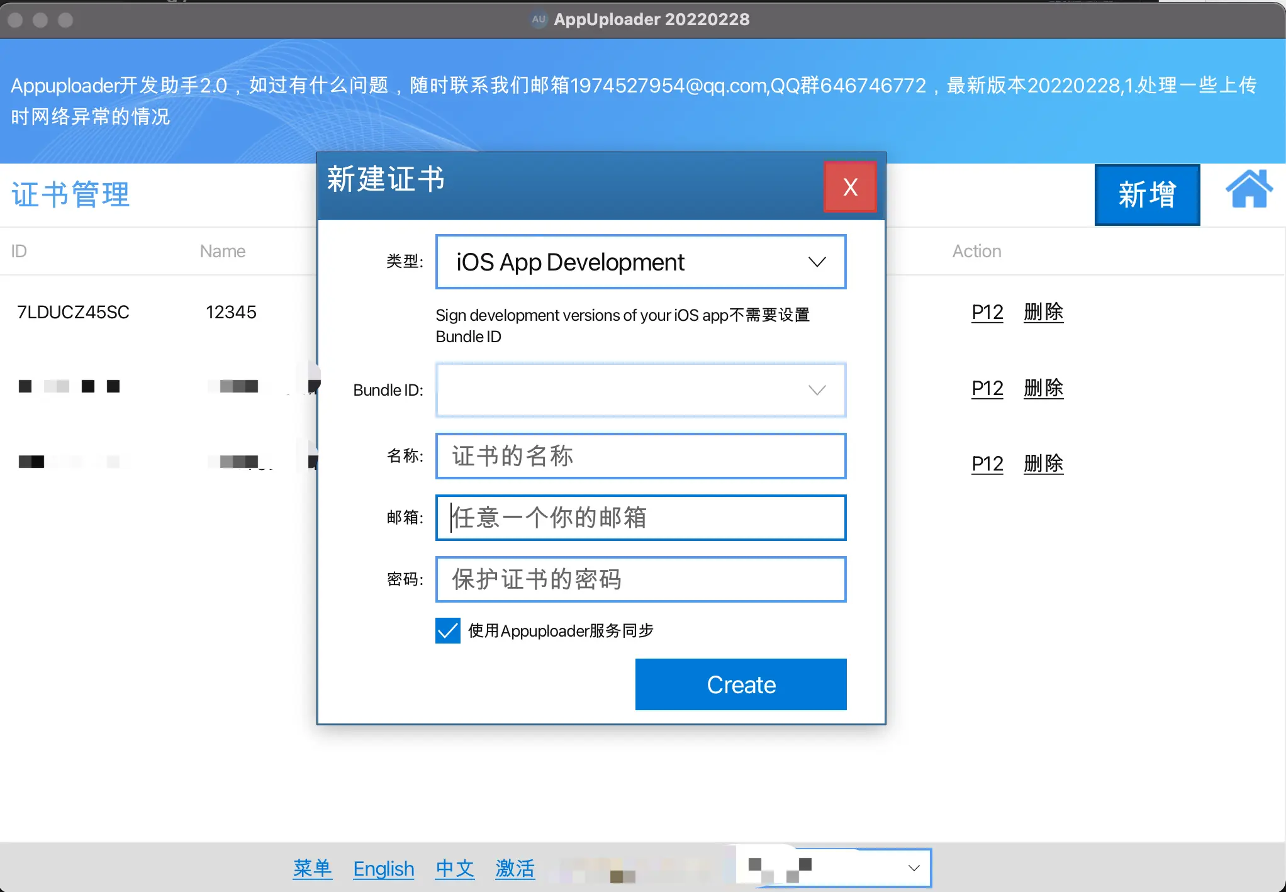Open the account dropdown in bottom bar
Image resolution: width=1286 pixels, height=892 pixels.
point(914,868)
